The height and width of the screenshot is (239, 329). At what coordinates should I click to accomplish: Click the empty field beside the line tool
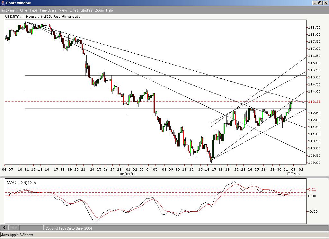[x=32, y=227]
